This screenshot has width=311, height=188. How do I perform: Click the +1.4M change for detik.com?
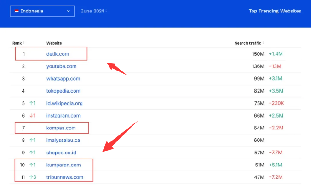[276, 54]
